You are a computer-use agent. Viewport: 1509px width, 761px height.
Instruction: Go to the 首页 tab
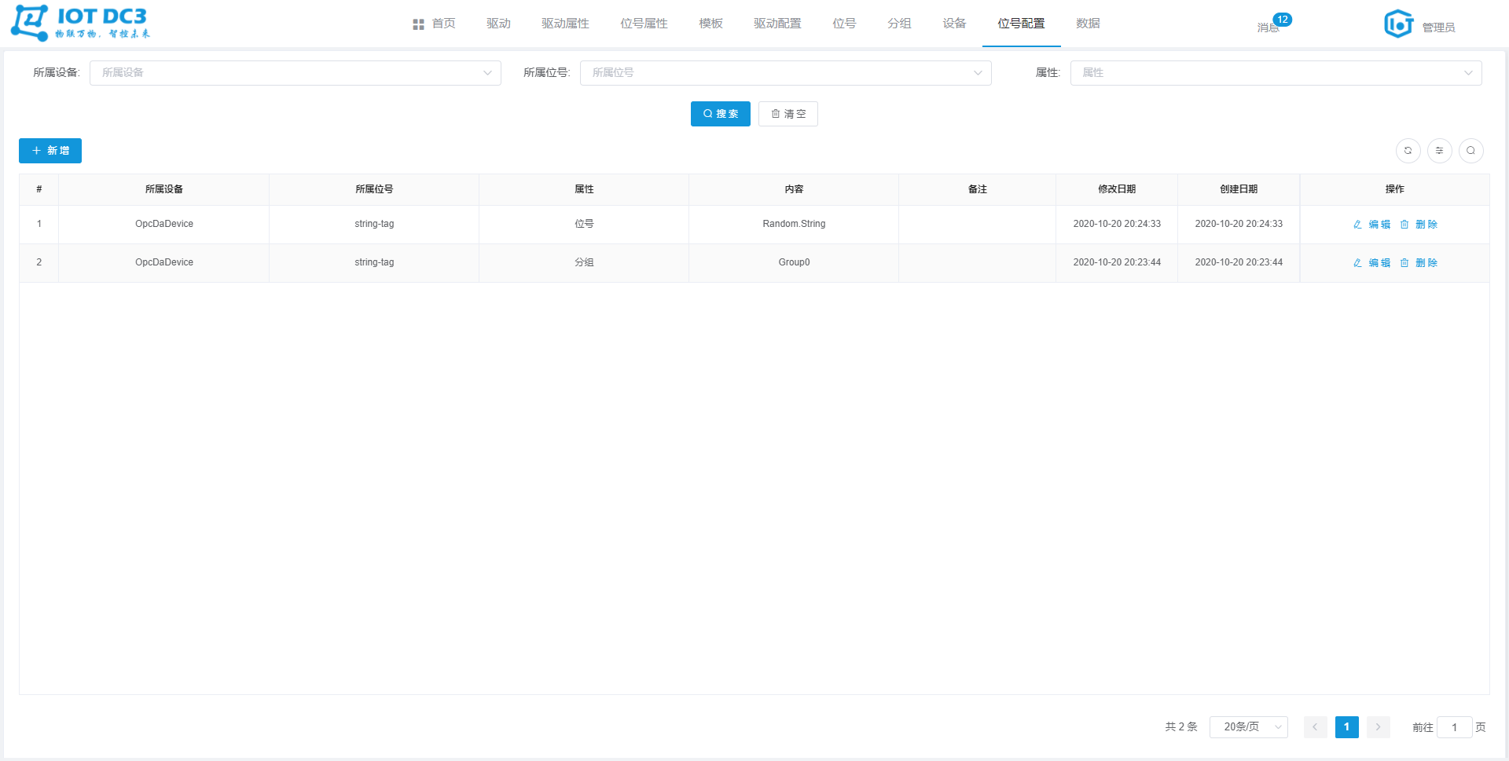tap(435, 24)
